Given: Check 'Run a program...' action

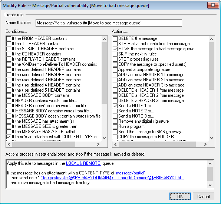Looking at the screenshot, I should pos(115,126).
